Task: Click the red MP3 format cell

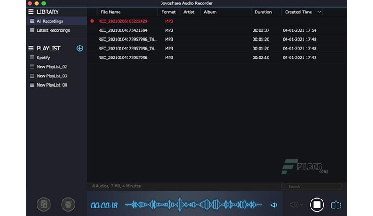Action: [x=169, y=21]
